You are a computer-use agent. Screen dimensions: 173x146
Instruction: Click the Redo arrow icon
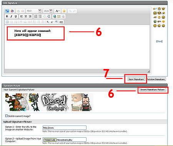point(74,11)
